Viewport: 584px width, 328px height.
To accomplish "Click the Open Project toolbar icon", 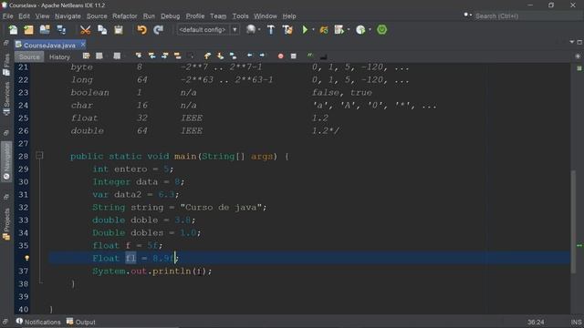I will tap(45, 30).
